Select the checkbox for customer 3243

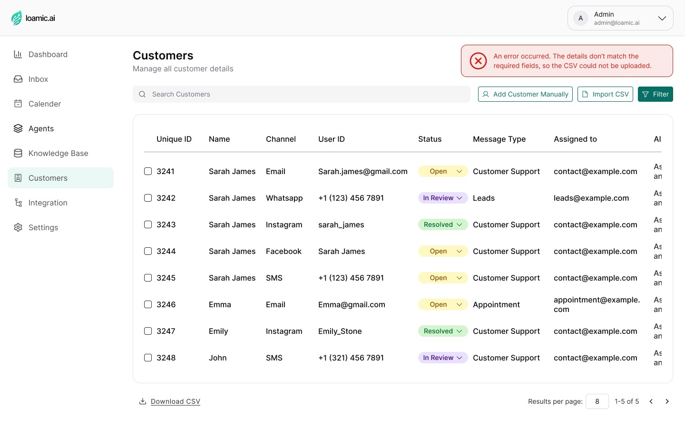click(x=148, y=224)
